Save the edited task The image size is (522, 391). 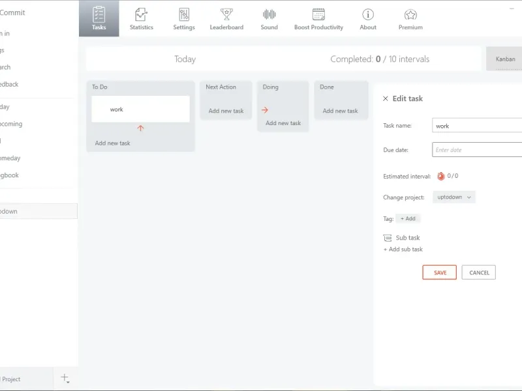click(439, 272)
